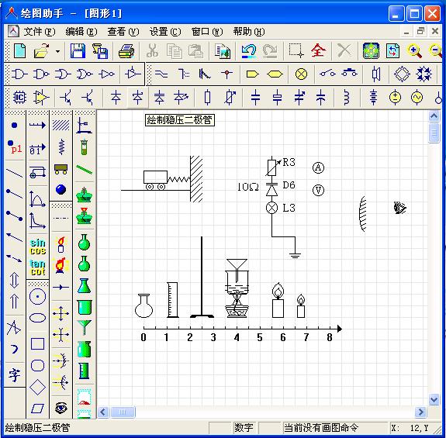The height and width of the screenshot is (438, 446).
Task: Create a new blank drawing document
Action: coord(20,51)
